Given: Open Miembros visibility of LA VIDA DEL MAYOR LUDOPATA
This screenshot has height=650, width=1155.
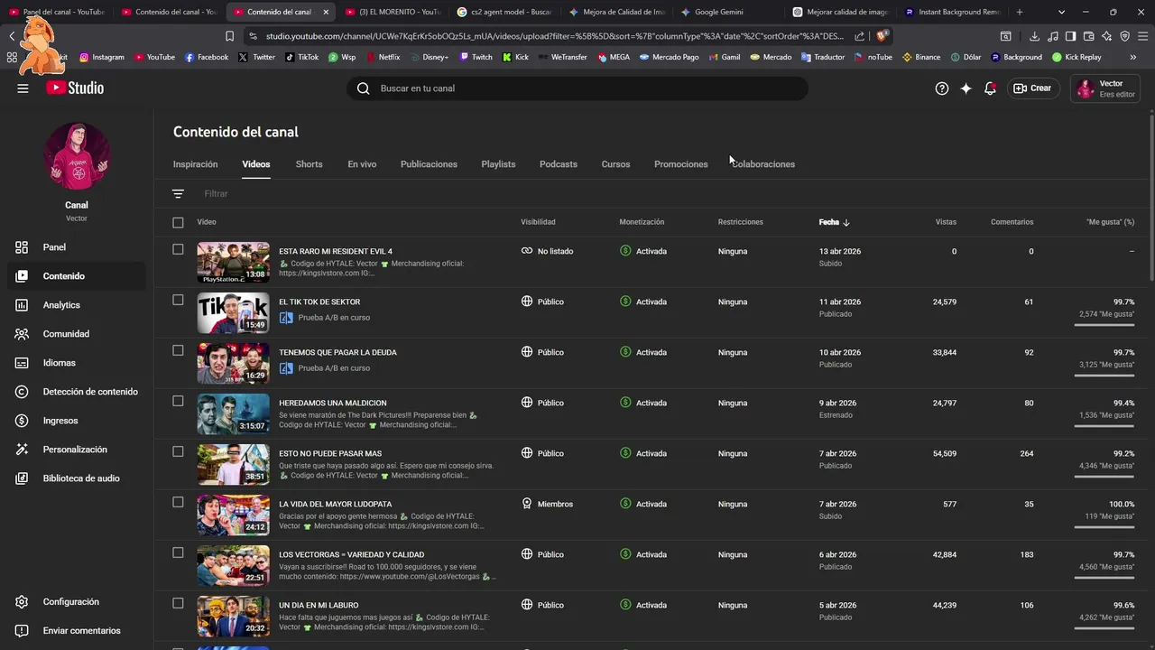Looking at the screenshot, I should (x=547, y=504).
